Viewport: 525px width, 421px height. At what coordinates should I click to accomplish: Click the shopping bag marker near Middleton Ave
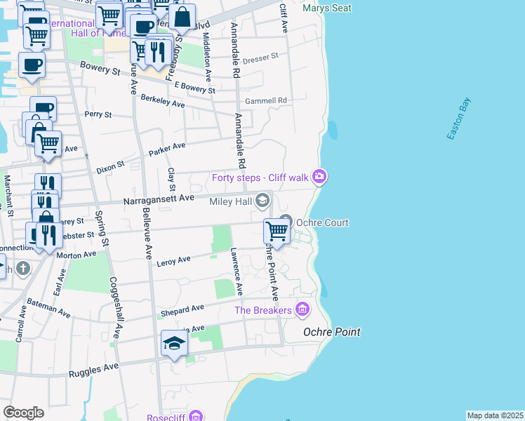point(182,18)
